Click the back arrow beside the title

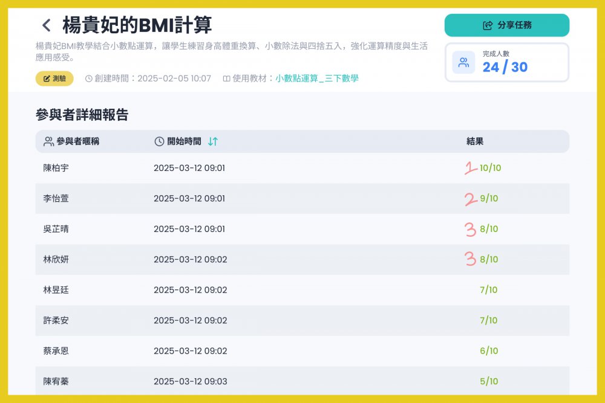click(46, 25)
